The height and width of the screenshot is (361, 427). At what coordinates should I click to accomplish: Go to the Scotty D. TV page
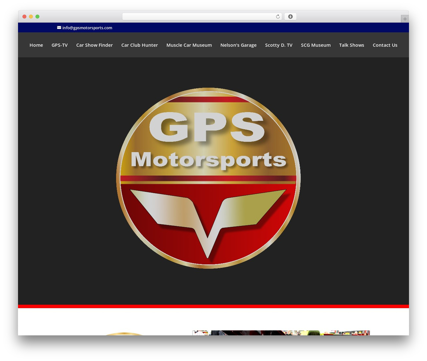279,45
